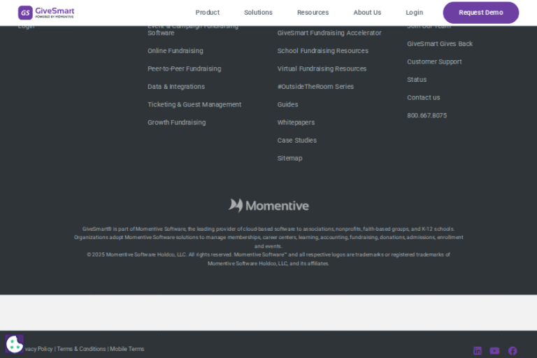
Task: Open the Sitemap link
Action: (289, 159)
